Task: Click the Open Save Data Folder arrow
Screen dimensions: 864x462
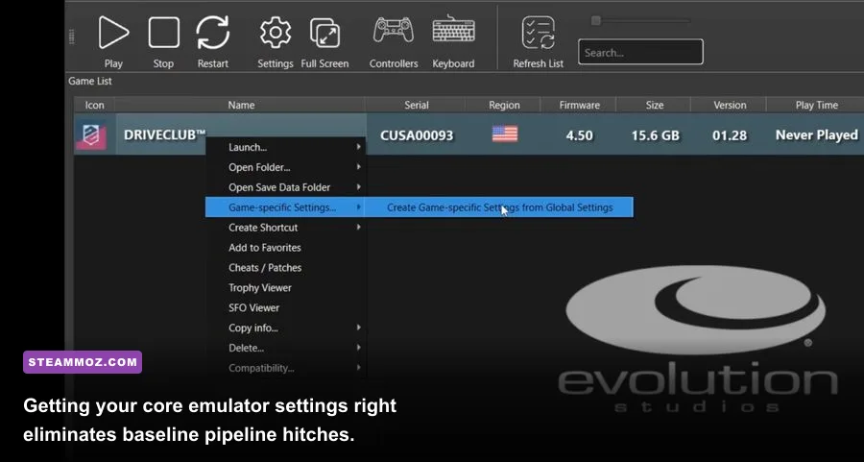Action: tap(359, 187)
